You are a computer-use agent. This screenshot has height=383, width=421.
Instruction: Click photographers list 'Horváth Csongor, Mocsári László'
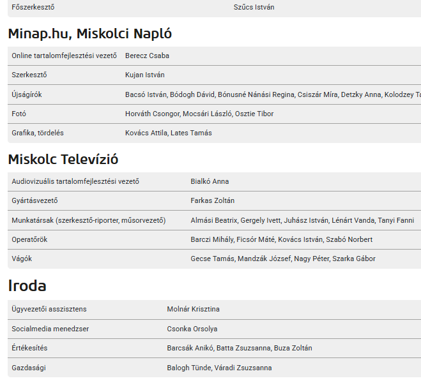click(x=199, y=114)
